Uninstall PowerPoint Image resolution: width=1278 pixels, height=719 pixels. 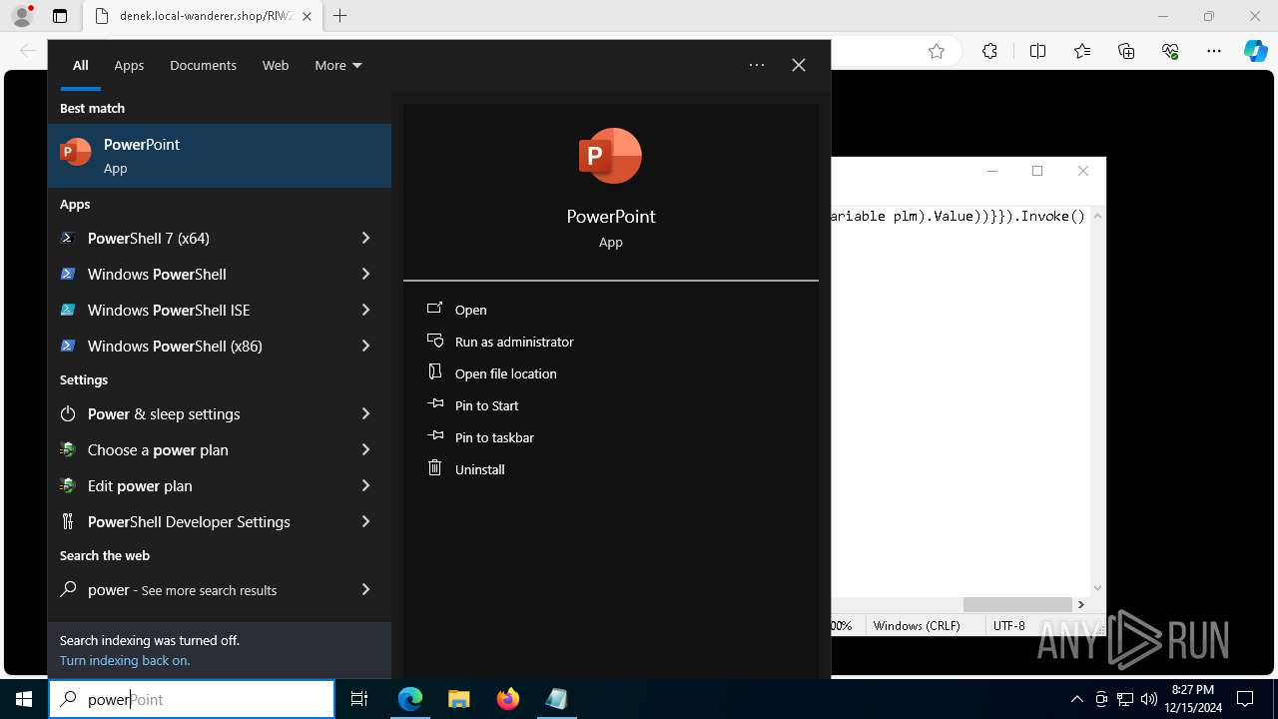tap(479, 469)
